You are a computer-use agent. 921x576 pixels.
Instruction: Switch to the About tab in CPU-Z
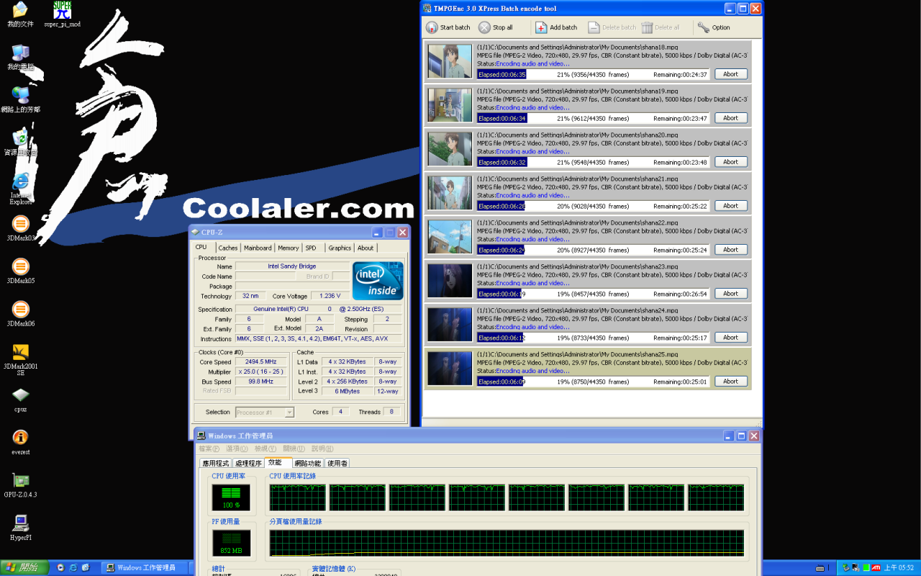pyautogui.click(x=366, y=248)
